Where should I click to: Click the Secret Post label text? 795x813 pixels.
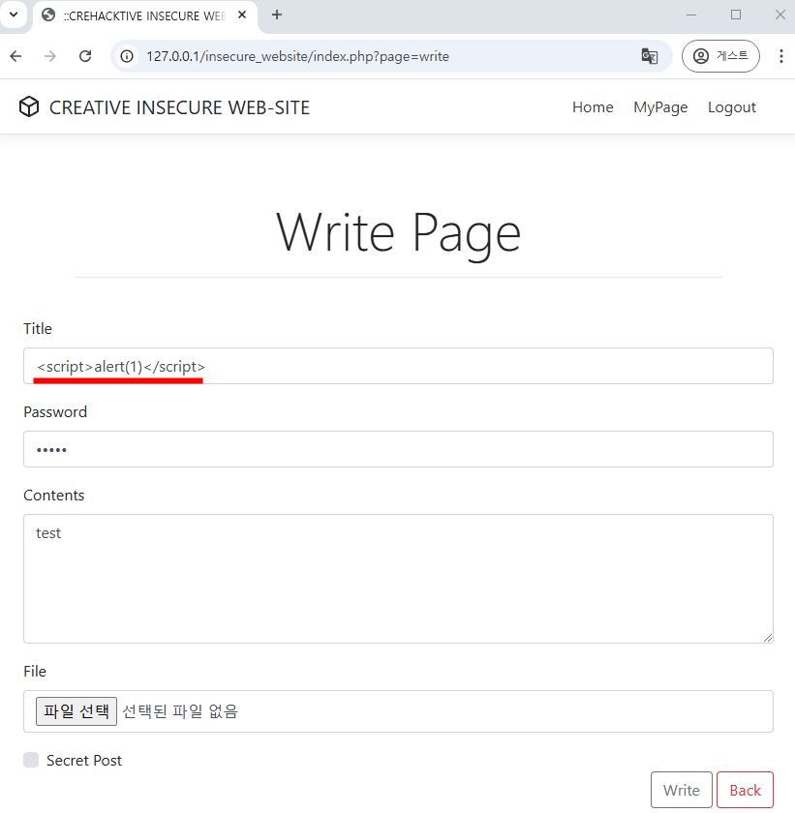point(84,761)
